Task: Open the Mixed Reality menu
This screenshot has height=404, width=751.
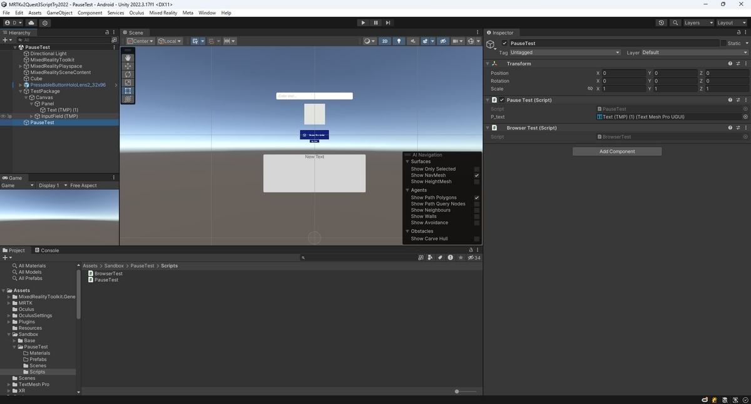Action: coord(163,13)
